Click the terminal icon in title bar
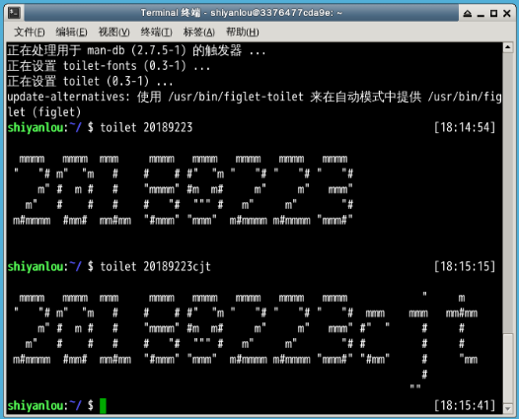The height and width of the screenshot is (419, 519). pyautogui.click(x=14, y=13)
